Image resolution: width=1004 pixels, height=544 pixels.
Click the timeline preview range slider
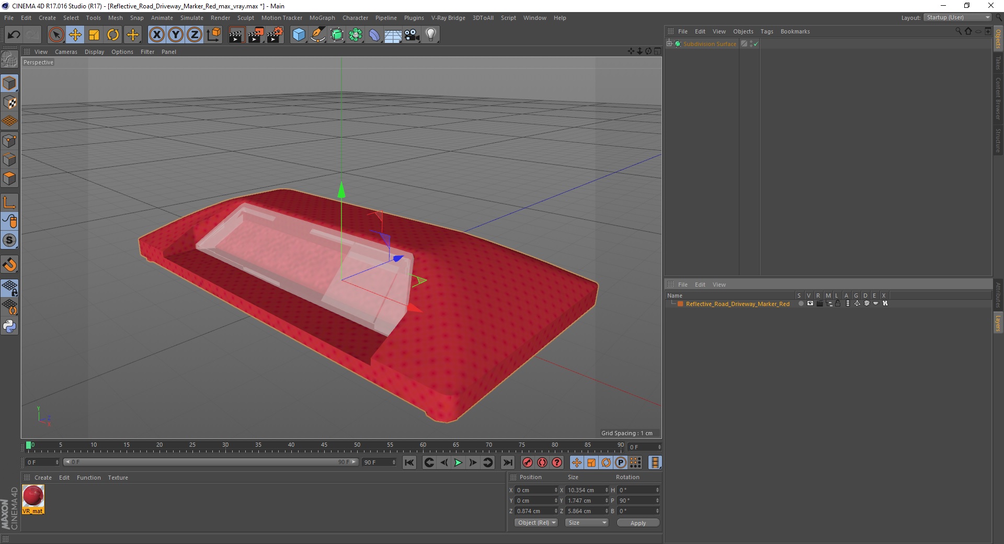[210, 462]
